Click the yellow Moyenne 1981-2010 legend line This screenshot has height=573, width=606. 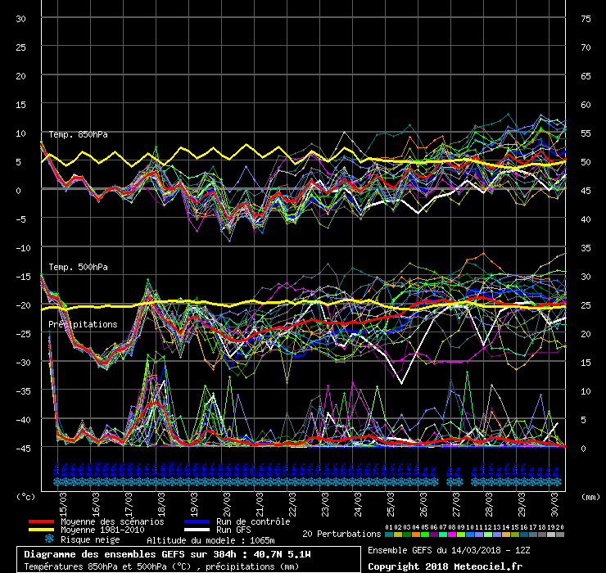coord(41,530)
